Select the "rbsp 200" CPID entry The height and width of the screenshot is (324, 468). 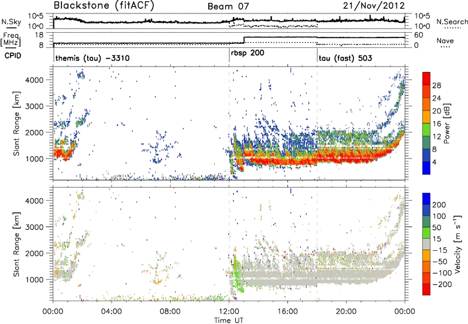point(247,53)
